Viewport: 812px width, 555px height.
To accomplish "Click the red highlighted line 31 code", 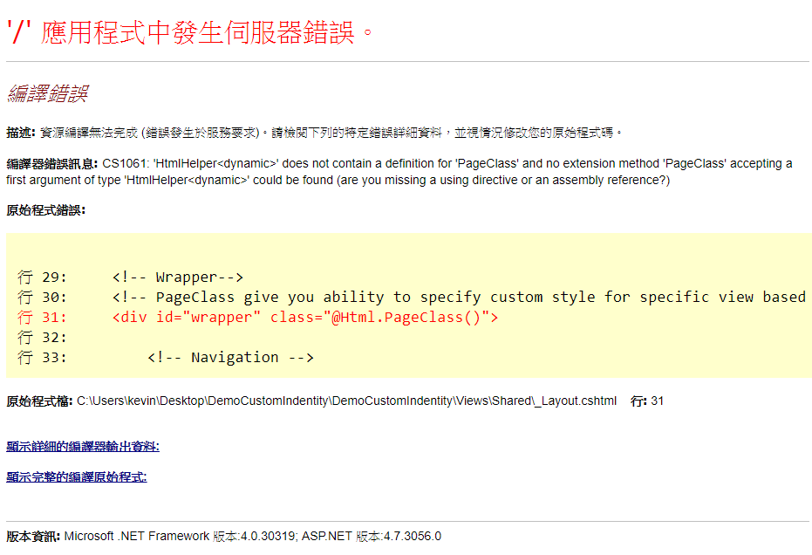I will click(x=305, y=318).
